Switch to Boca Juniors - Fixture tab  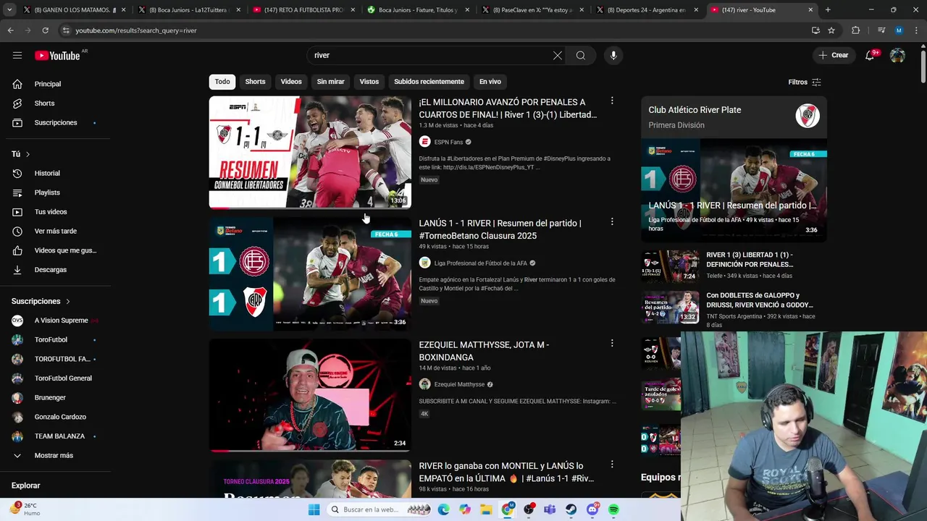pyautogui.click(x=419, y=10)
